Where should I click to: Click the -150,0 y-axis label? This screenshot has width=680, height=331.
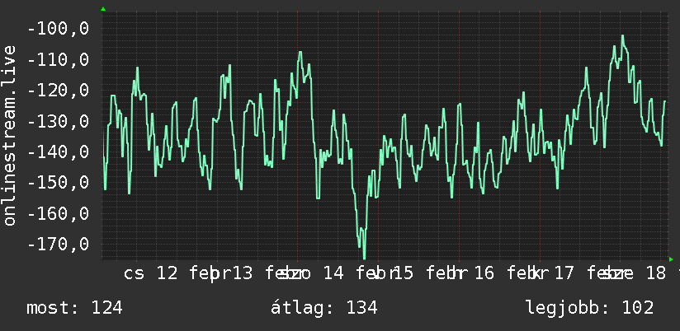point(58,183)
